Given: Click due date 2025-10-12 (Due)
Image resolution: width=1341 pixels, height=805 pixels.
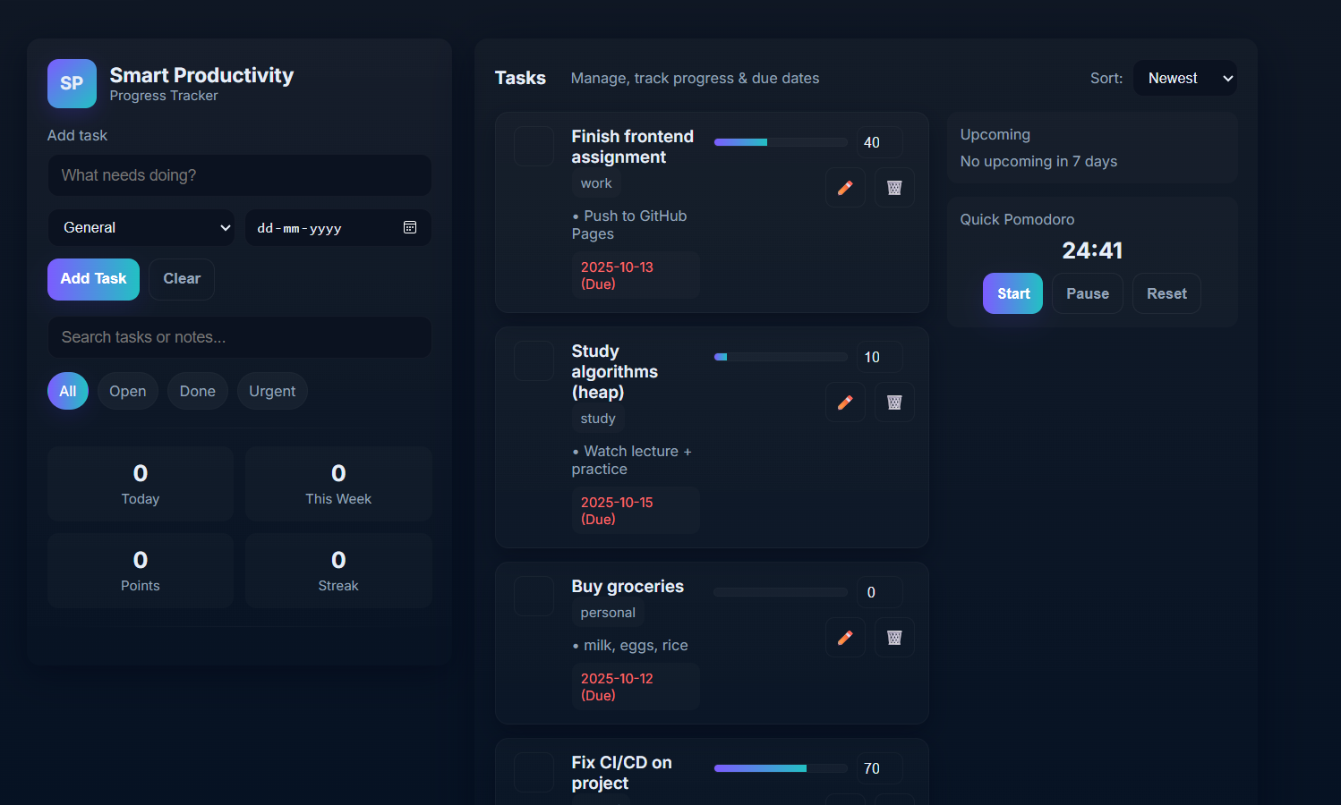Looking at the screenshot, I should point(636,687).
